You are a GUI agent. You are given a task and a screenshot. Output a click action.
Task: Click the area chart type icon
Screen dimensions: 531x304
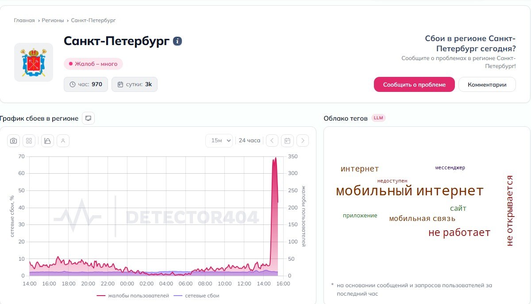click(x=47, y=141)
